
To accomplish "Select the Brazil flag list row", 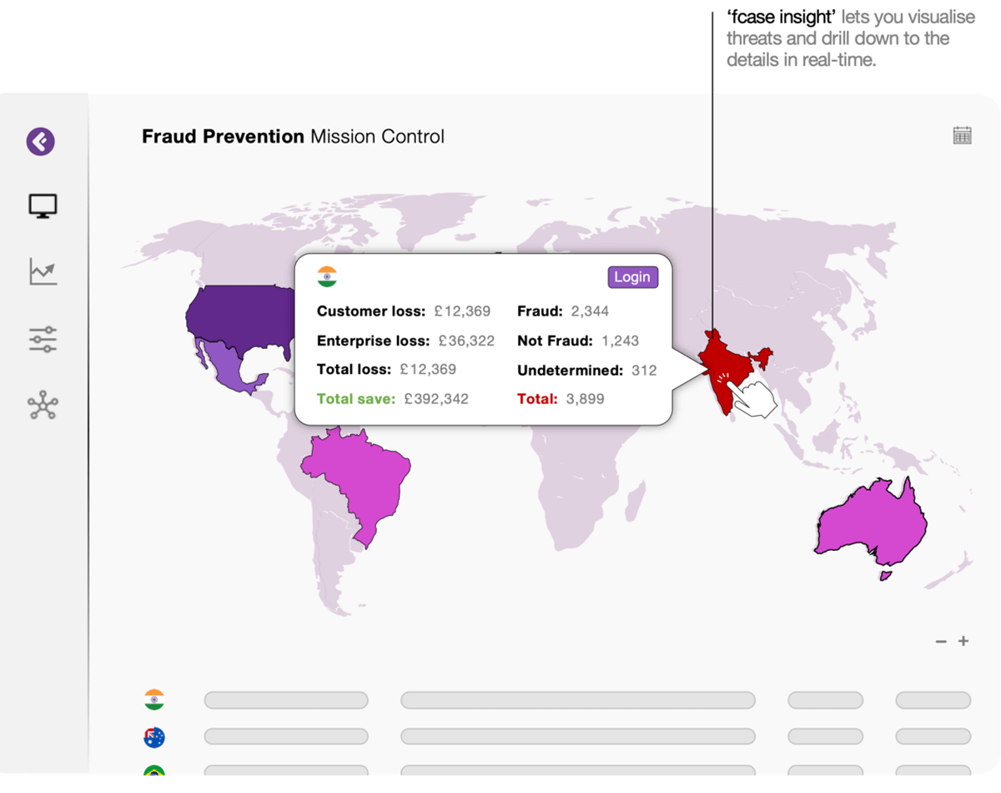I will [154, 771].
